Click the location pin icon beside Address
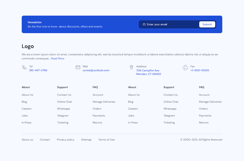 tap(131, 68)
